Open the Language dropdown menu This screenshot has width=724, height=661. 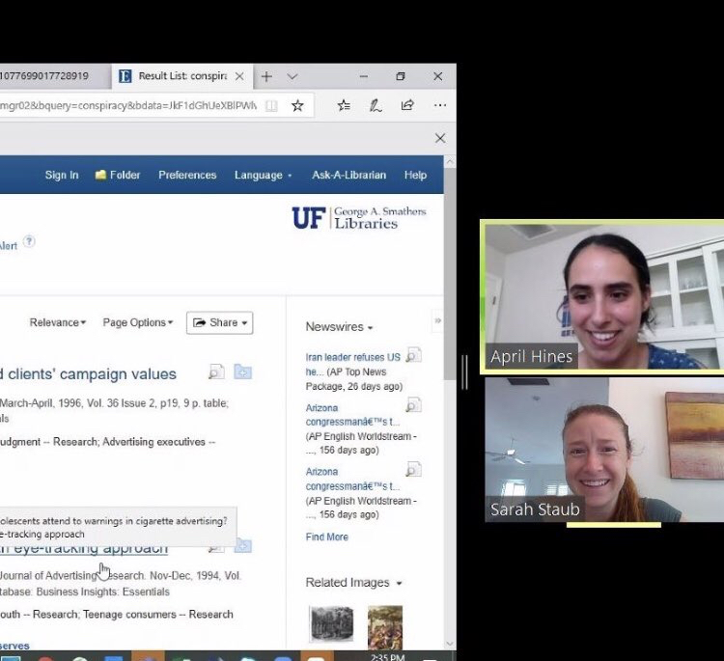point(264,175)
